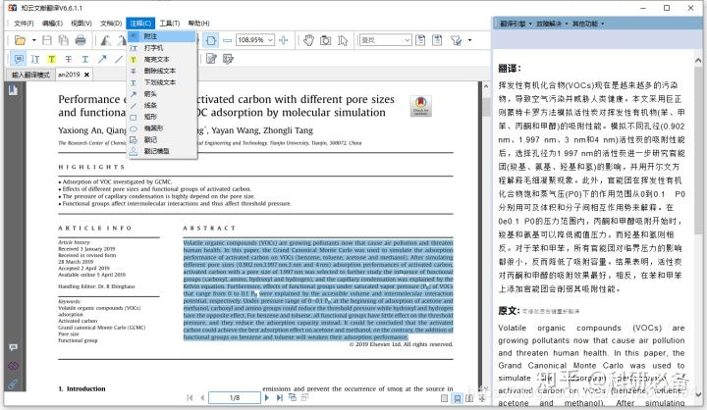The image size is (707, 410).
Task: Select the yellow highlight text tool
Action: click(x=52, y=59)
